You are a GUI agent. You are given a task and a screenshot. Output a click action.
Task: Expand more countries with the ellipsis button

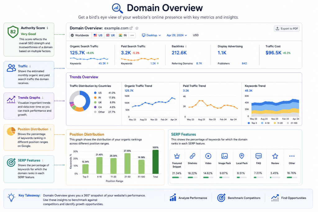tap(132, 35)
